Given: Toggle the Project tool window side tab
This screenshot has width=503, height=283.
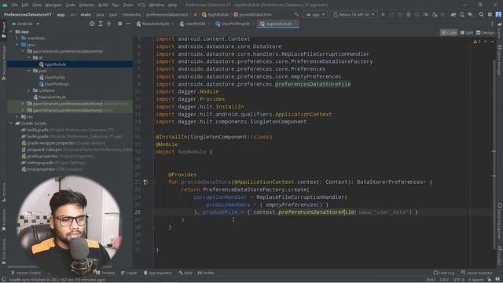Looking at the screenshot, I should tap(4, 30).
